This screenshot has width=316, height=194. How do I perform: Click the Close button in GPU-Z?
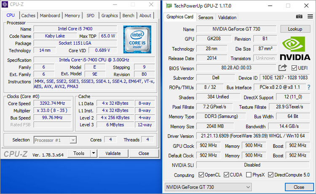click(299, 187)
